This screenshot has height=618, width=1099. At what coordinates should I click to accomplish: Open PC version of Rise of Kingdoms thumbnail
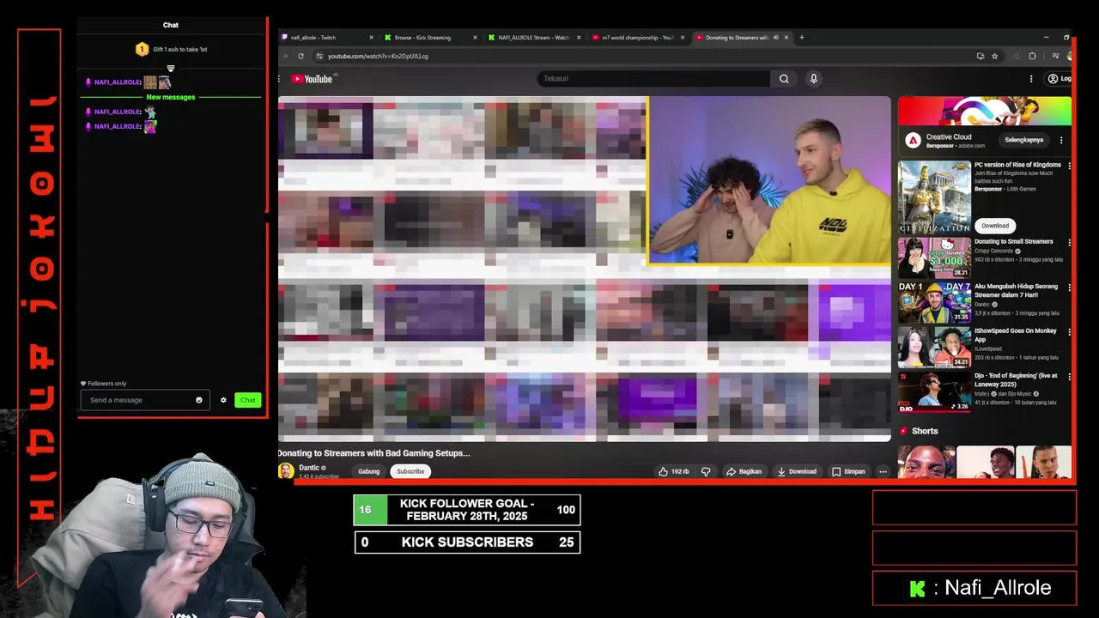tap(934, 197)
